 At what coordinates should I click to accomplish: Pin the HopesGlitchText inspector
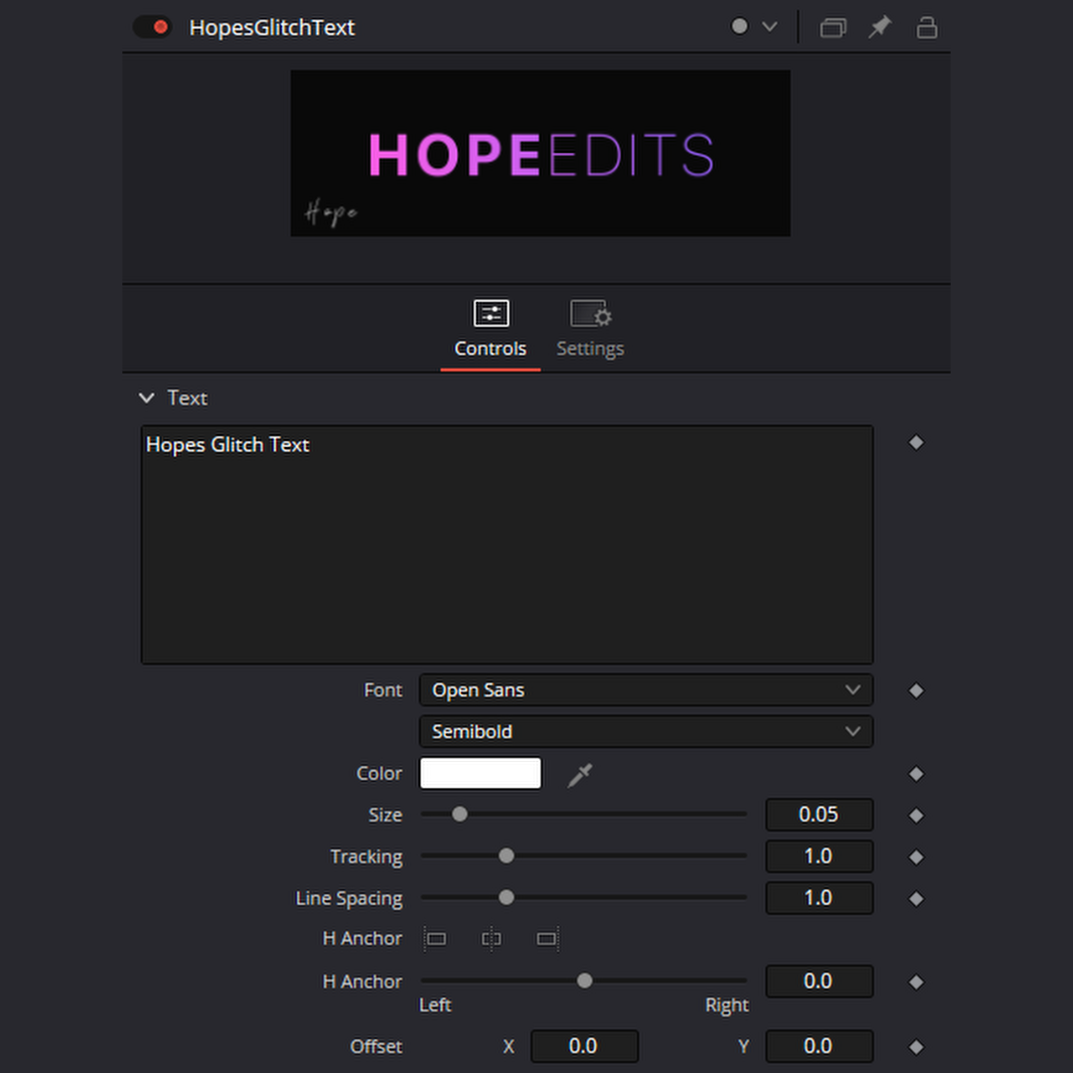coord(879,28)
